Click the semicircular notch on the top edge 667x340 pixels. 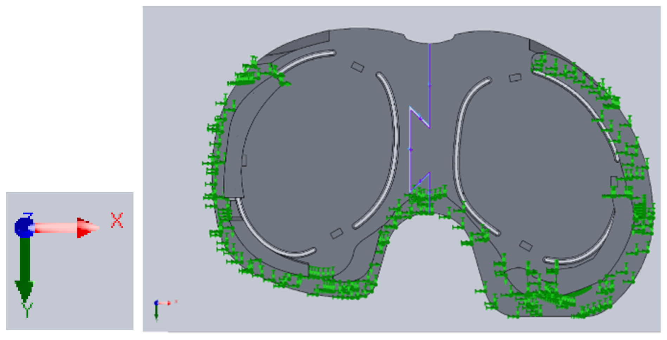tap(430, 39)
